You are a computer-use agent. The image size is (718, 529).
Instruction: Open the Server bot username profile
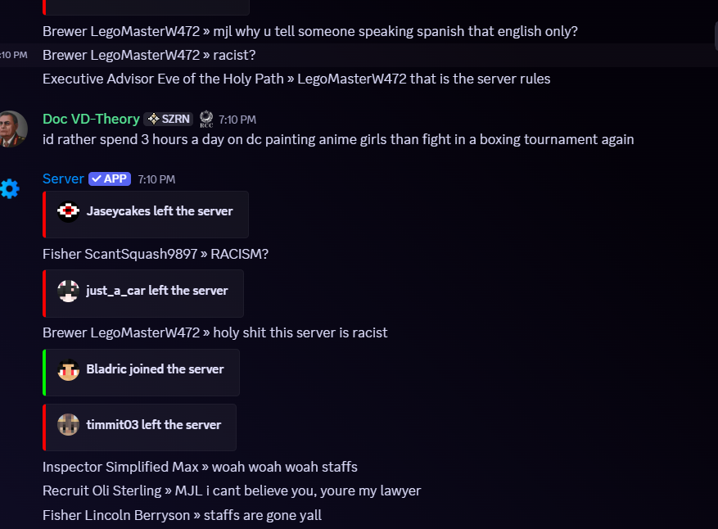point(63,179)
